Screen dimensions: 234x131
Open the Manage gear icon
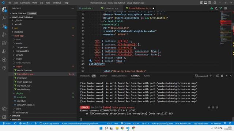point(4,117)
